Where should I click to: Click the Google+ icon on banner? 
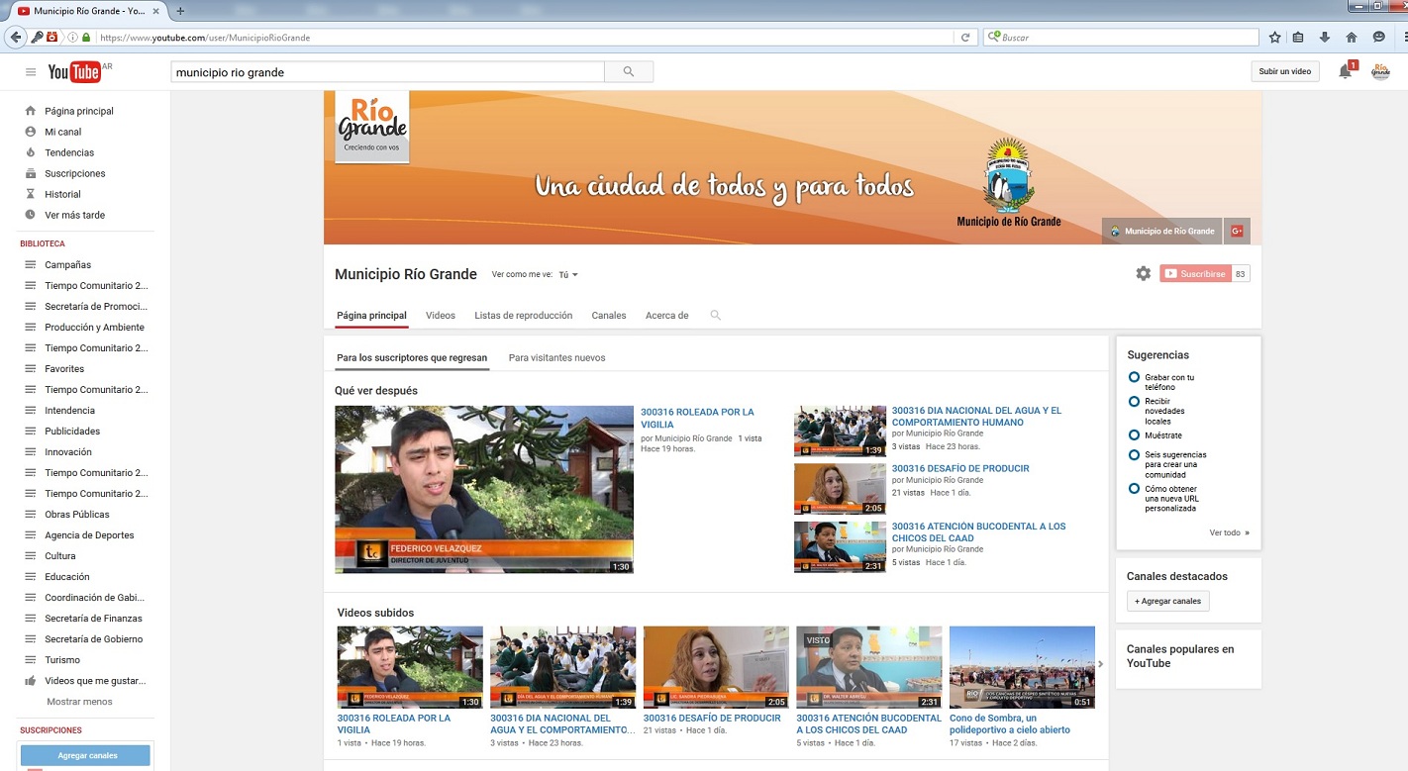tap(1236, 231)
